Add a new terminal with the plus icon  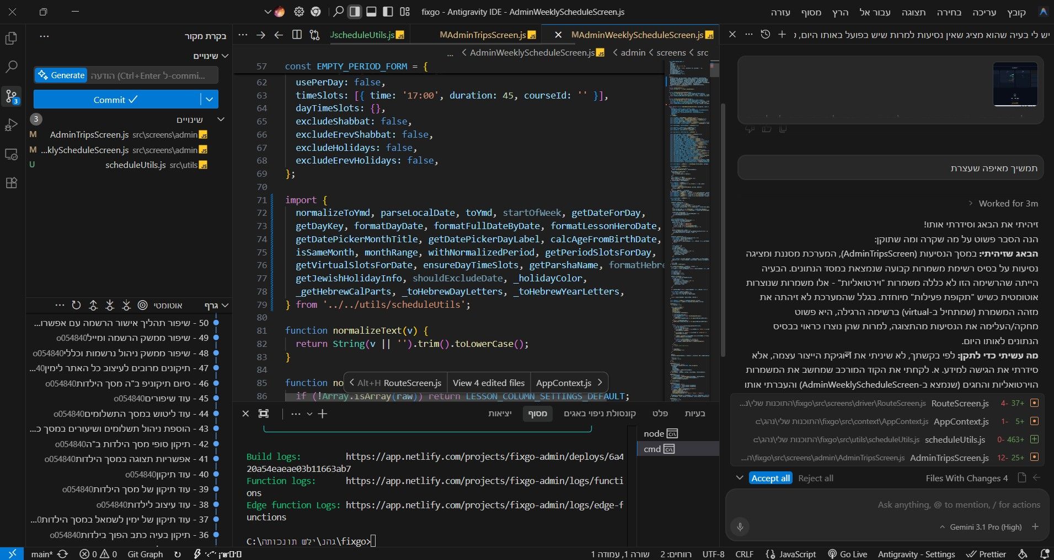pyautogui.click(x=323, y=414)
